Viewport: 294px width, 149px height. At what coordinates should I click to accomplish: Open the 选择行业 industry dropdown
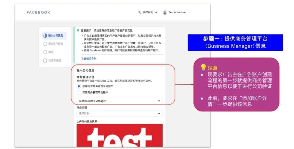(x=120, y=114)
